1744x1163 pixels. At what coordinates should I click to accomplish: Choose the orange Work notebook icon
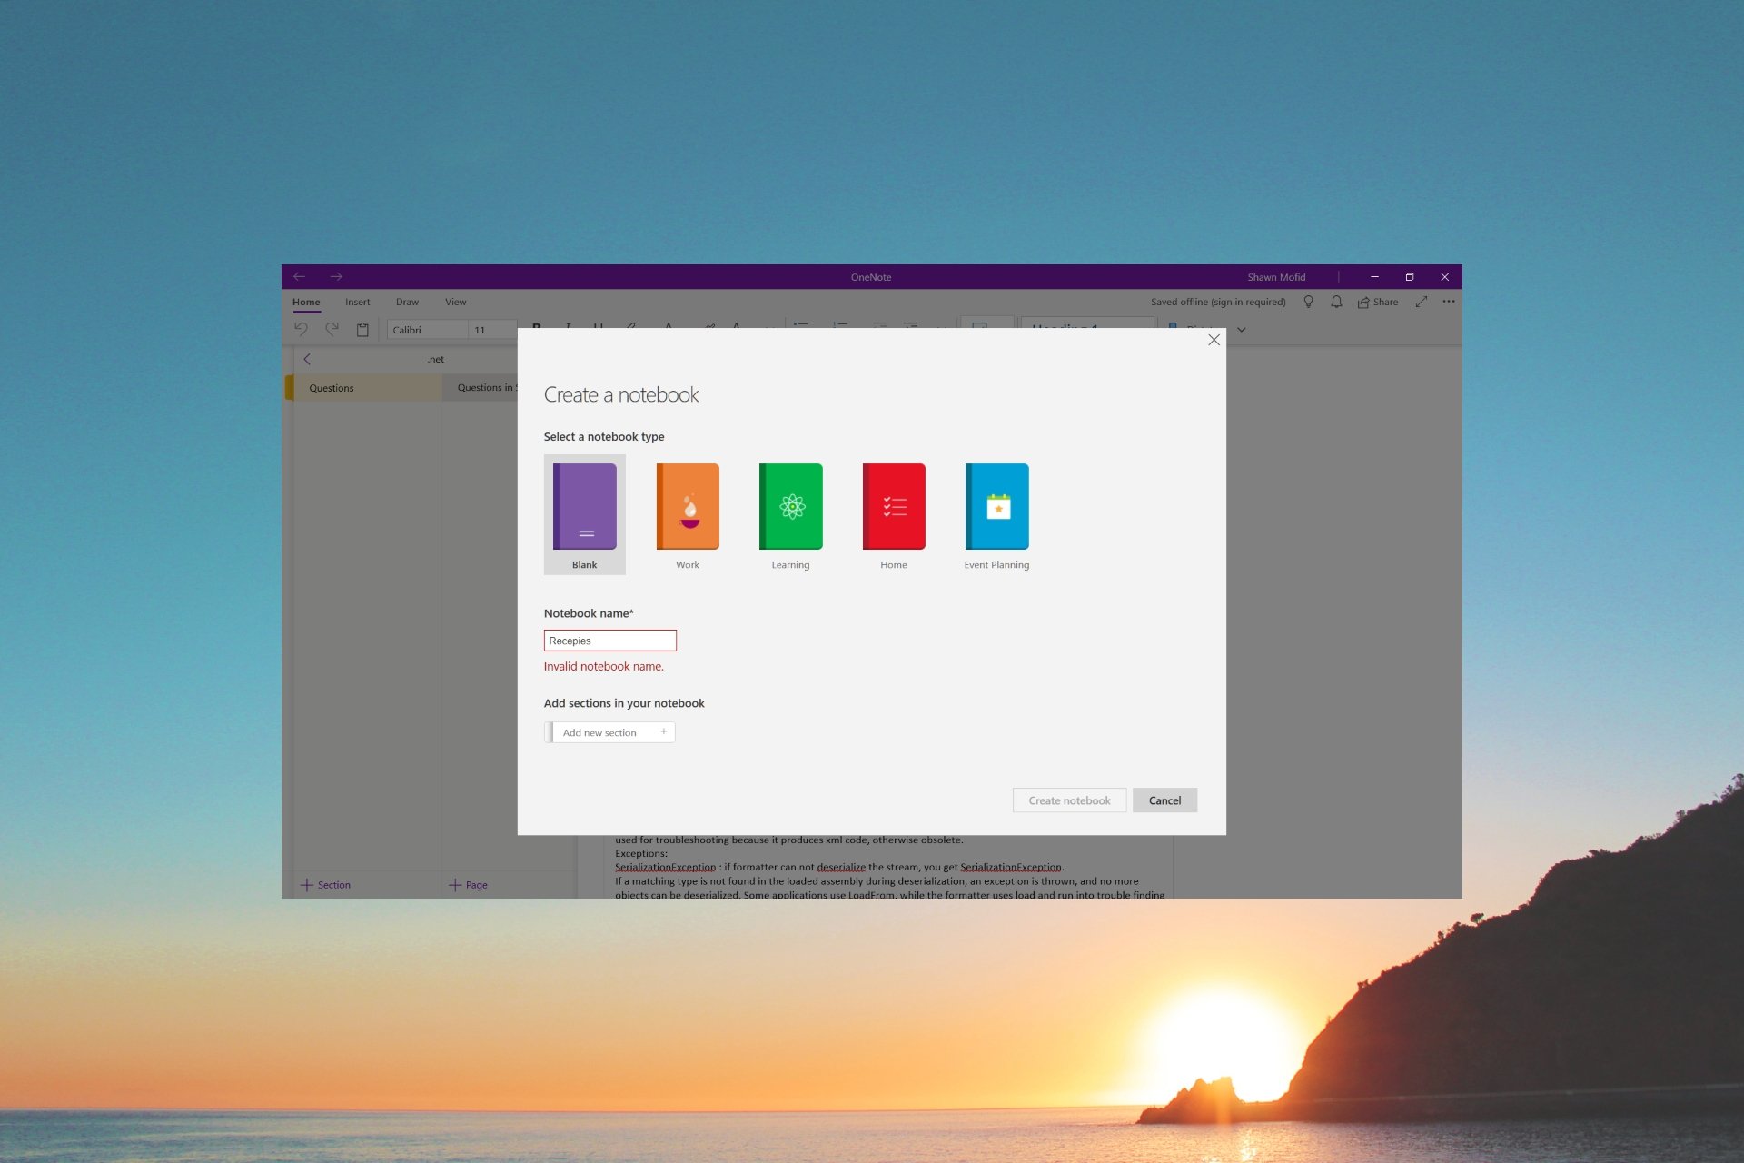tap(688, 506)
